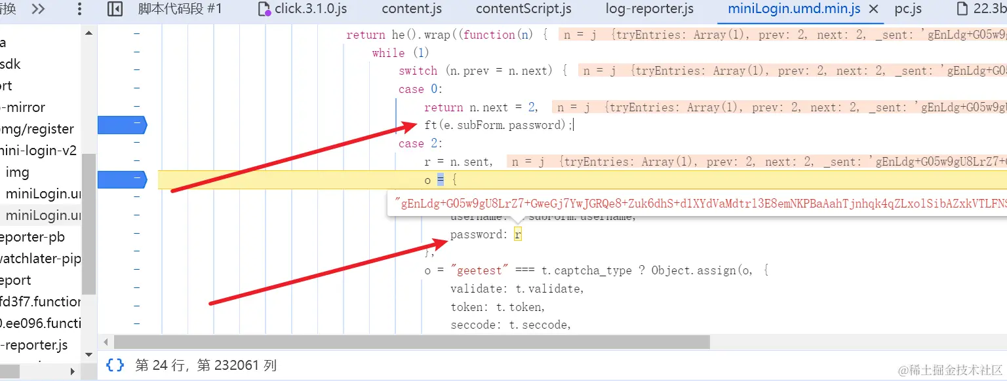The image size is (1007, 381).
Task: Open the mg/register folder in tree
Action: point(37,129)
